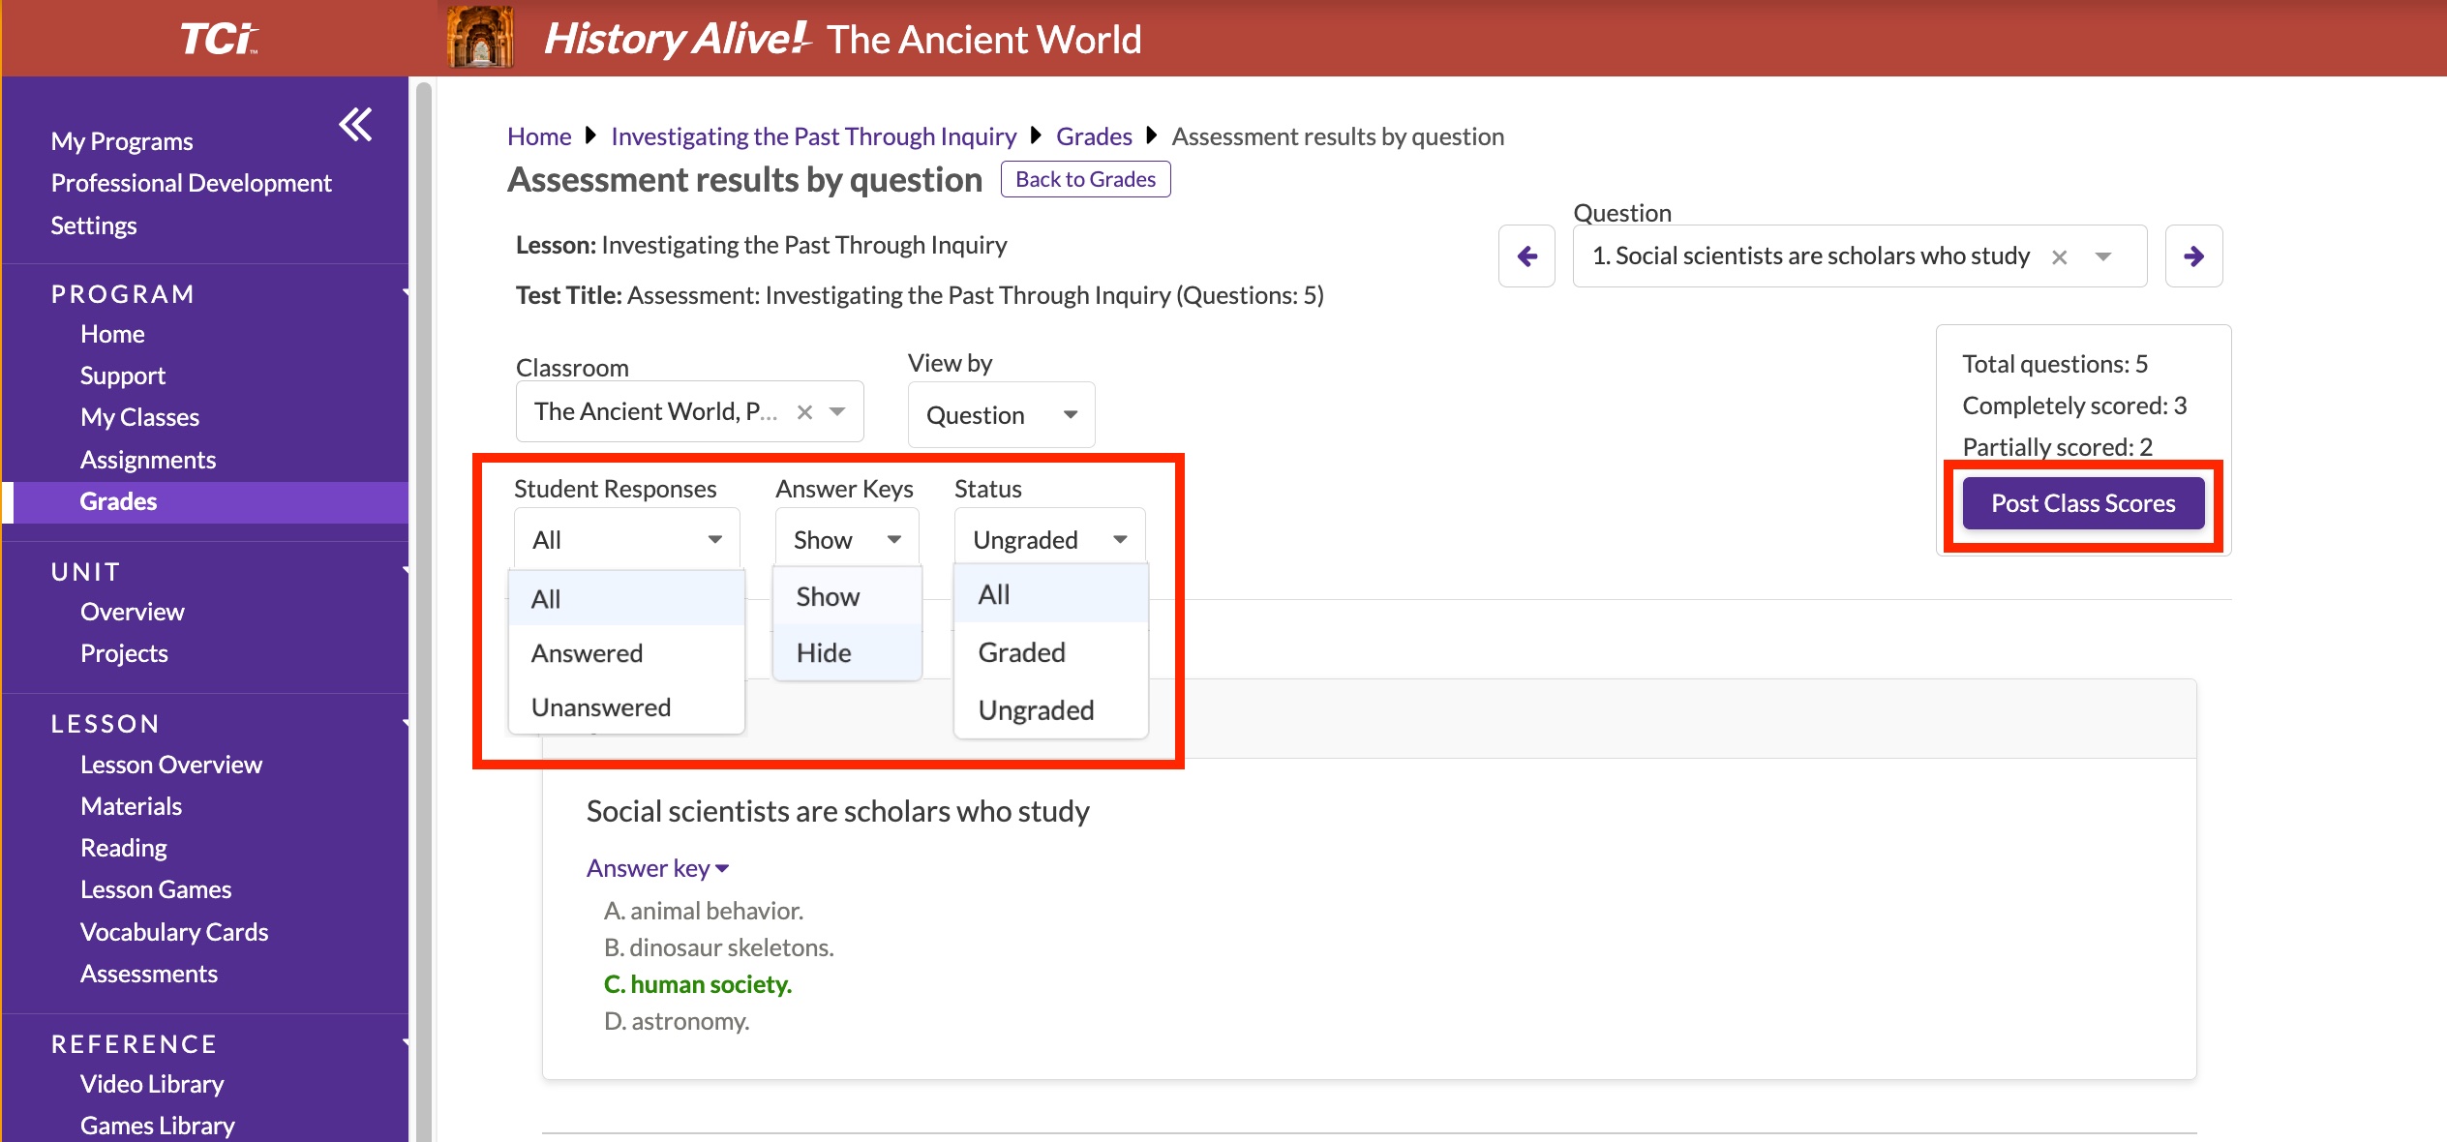Image resolution: width=2447 pixels, height=1142 pixels.
Task: Click the TCi logo
Action: point(219,39)
